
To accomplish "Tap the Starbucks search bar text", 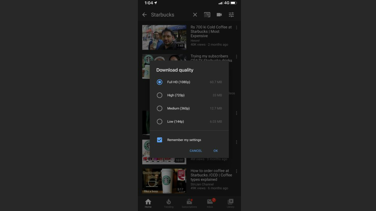I will tap(163, 14).
